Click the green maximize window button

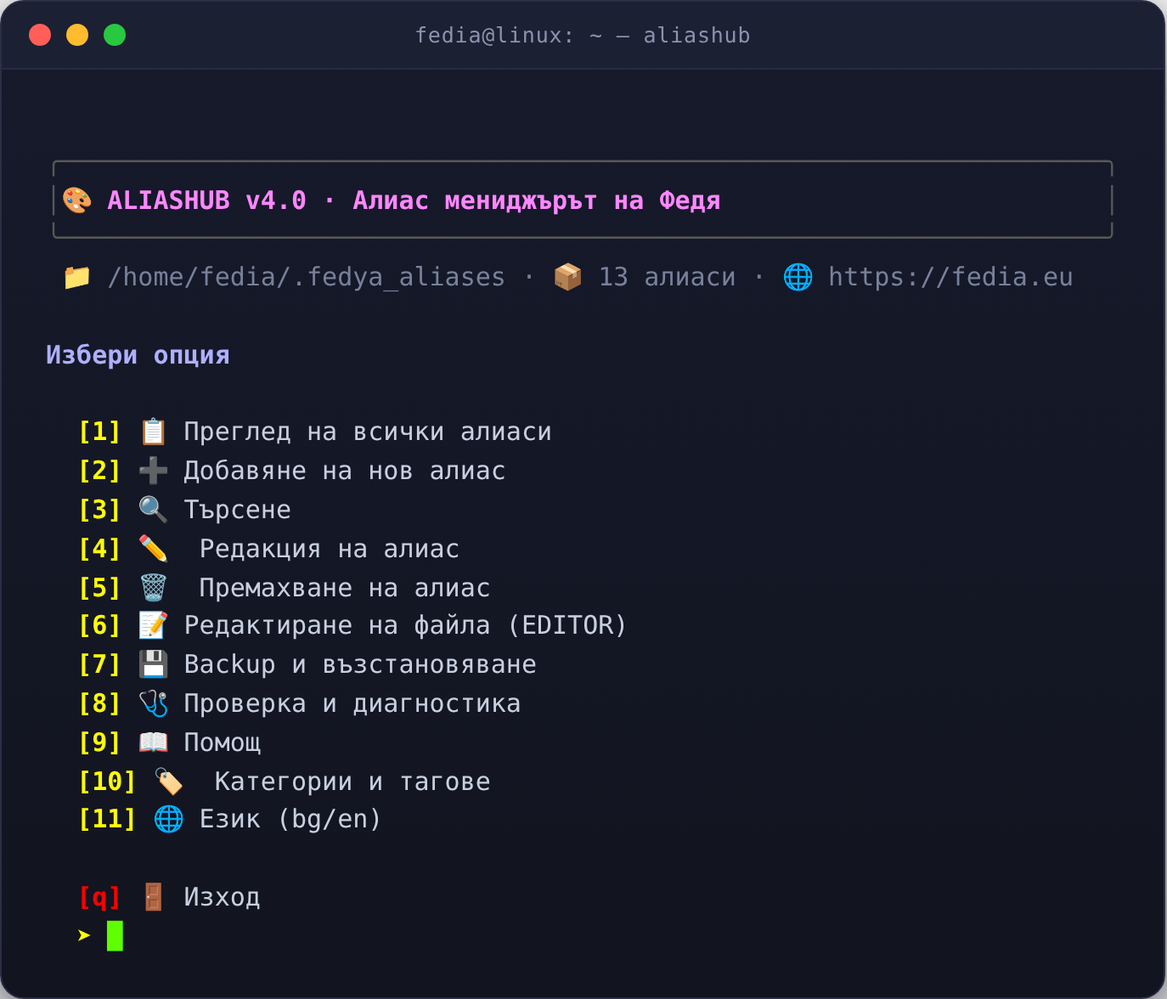115,35
